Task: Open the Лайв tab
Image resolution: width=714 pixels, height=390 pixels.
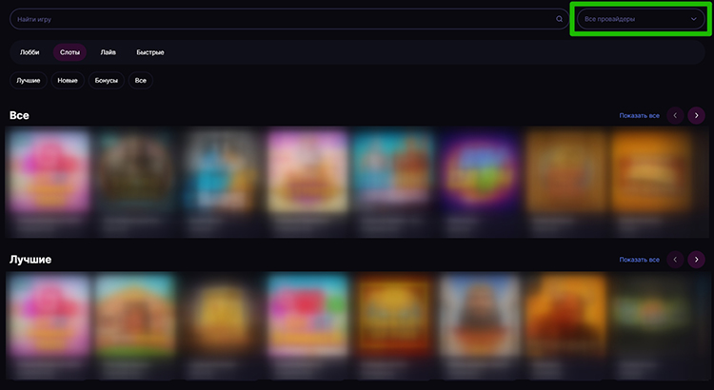Action: pos(108,52)
